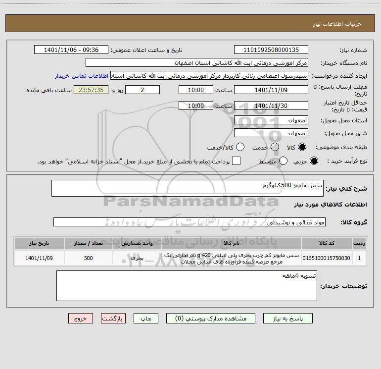Viewport: 381px width, 369px height.
Task: Click the response deadline date 1401/11/09 field
Action: point(271,90)
